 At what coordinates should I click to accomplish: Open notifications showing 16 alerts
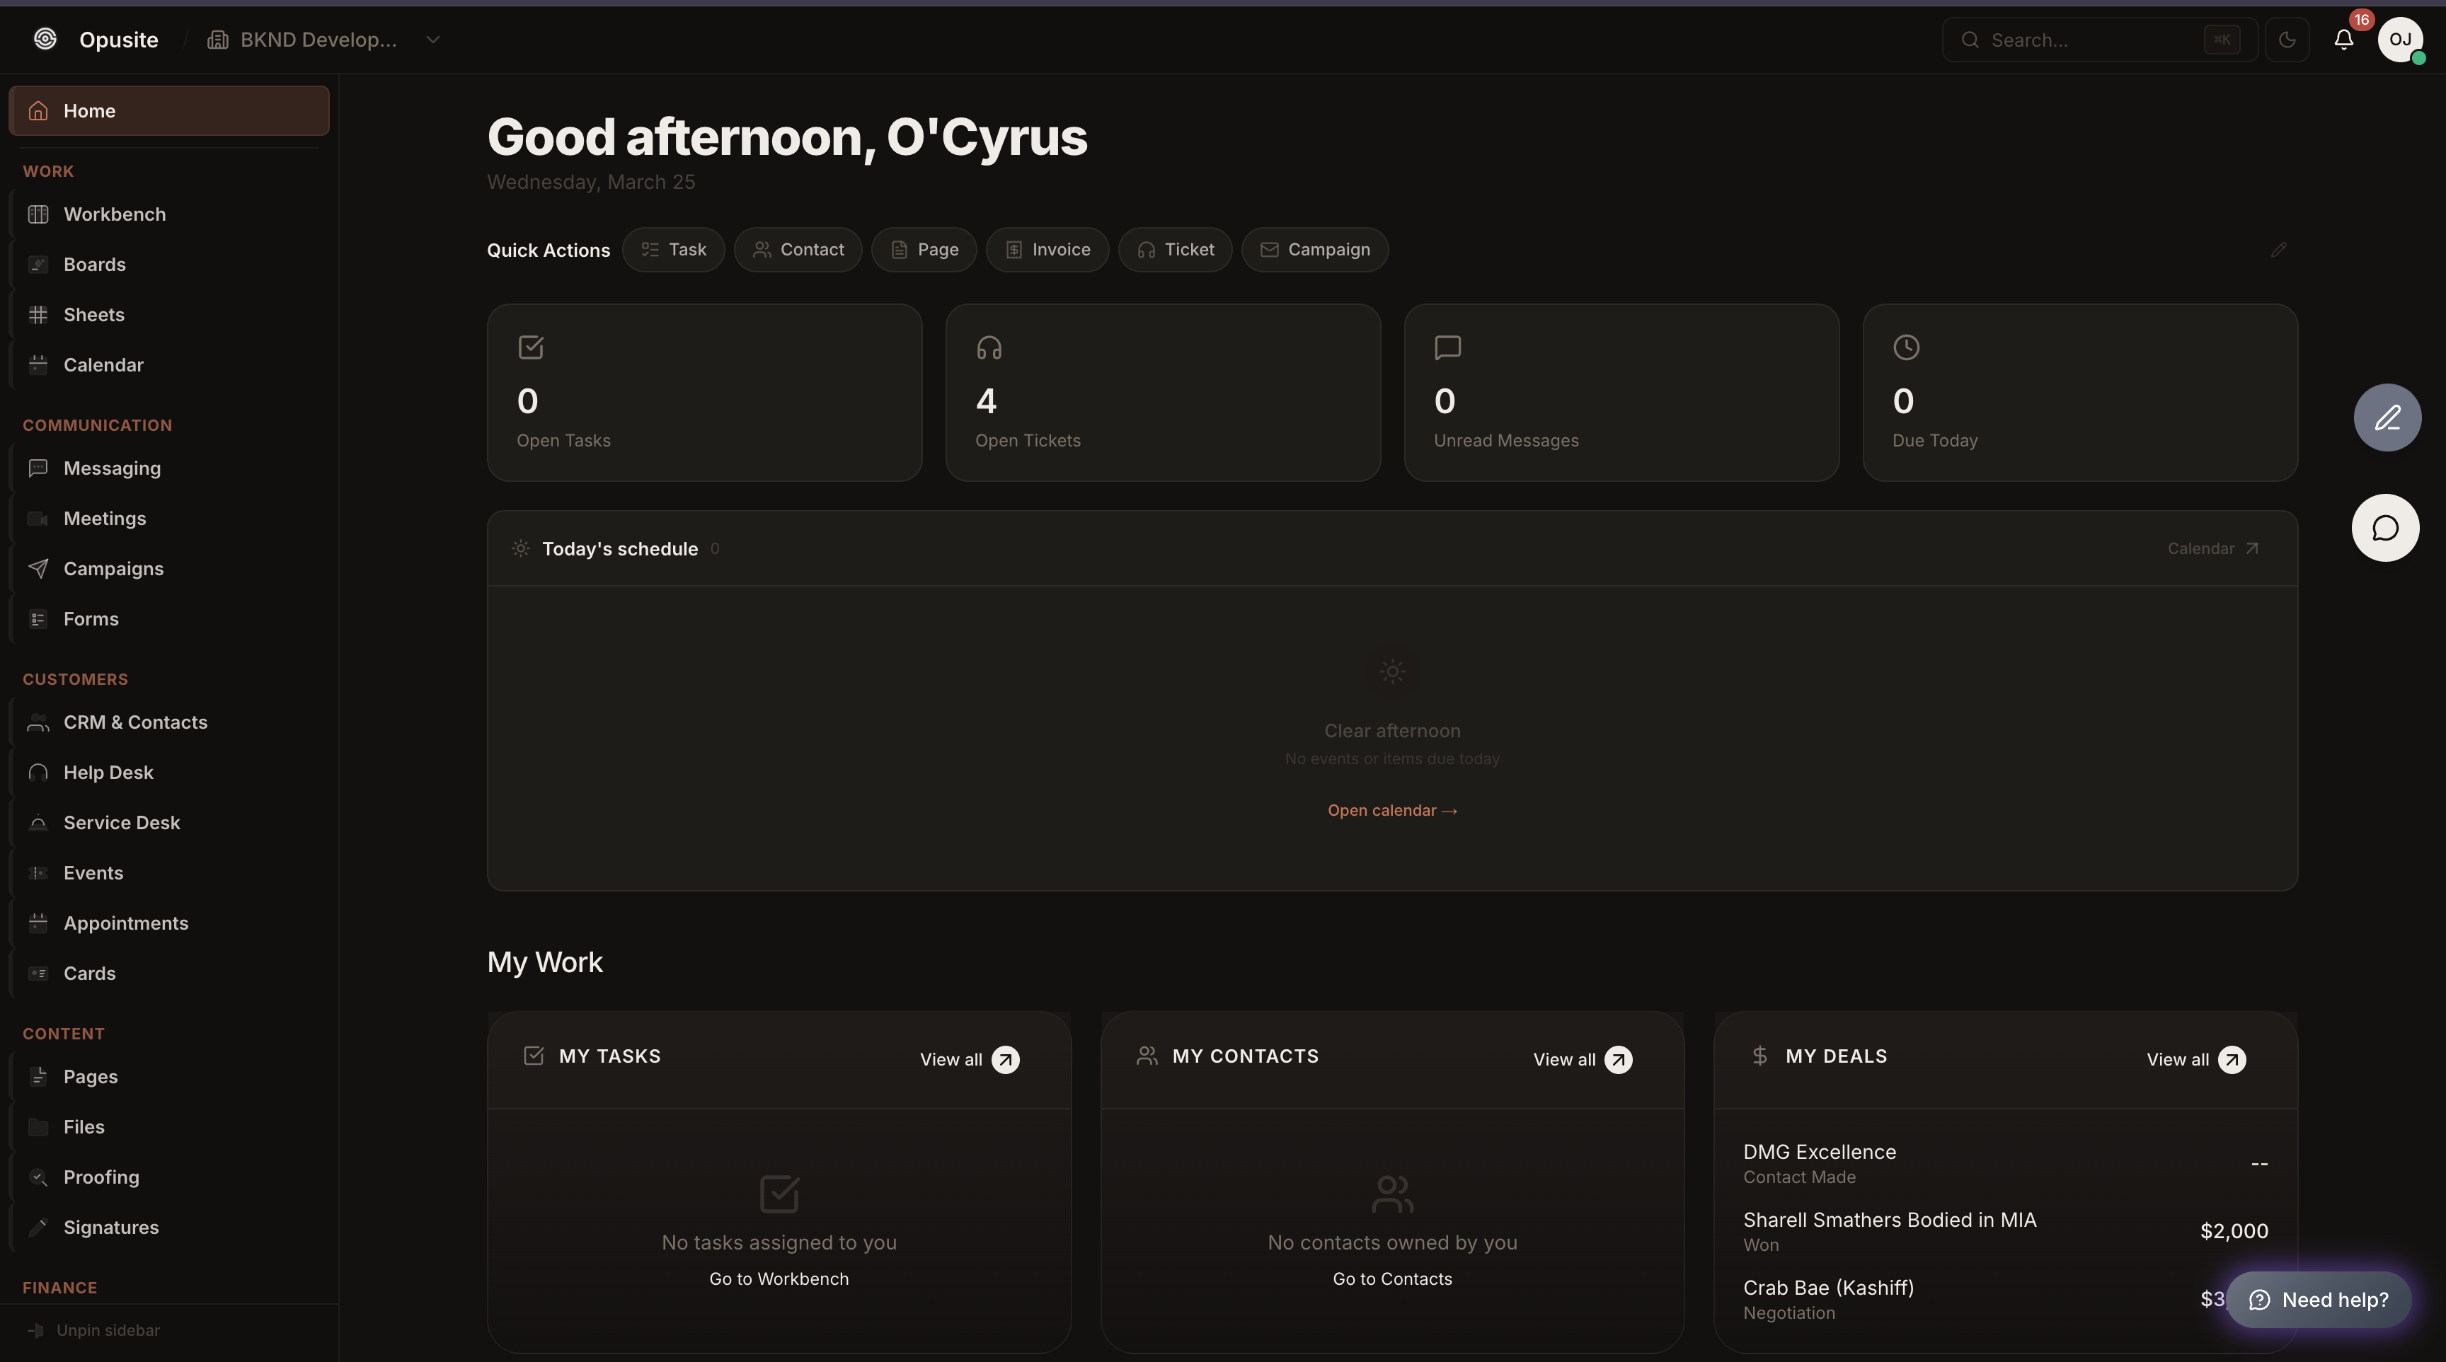coord(2343,40)
